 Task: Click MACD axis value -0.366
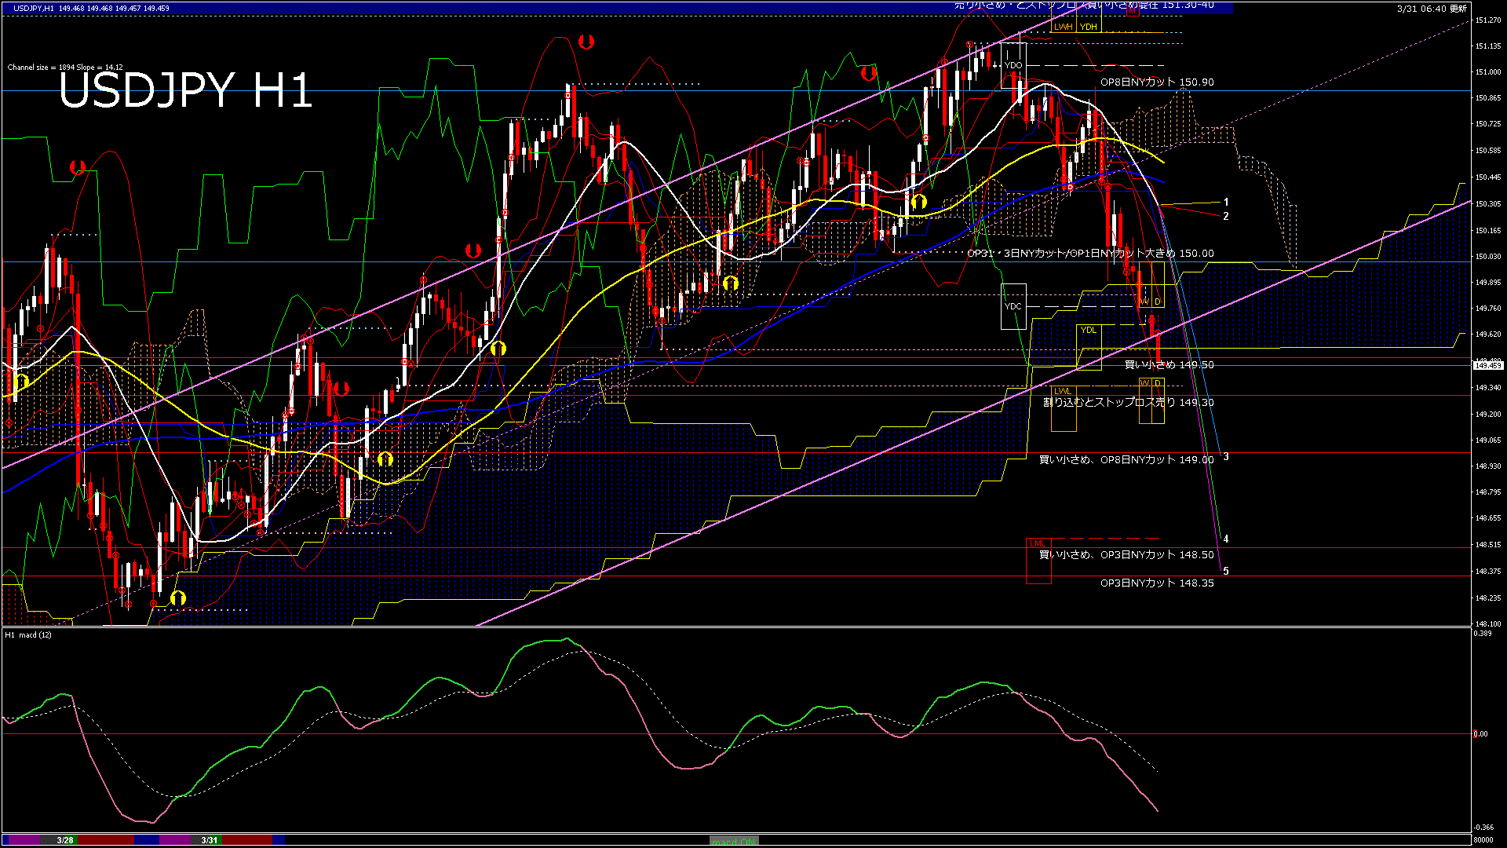[x=1483, y=828]
